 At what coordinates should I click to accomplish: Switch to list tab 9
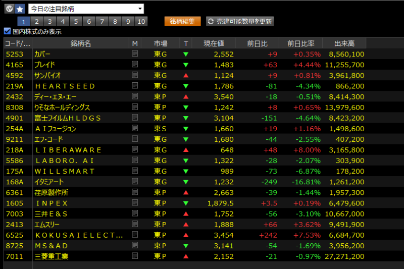point(128,21)
